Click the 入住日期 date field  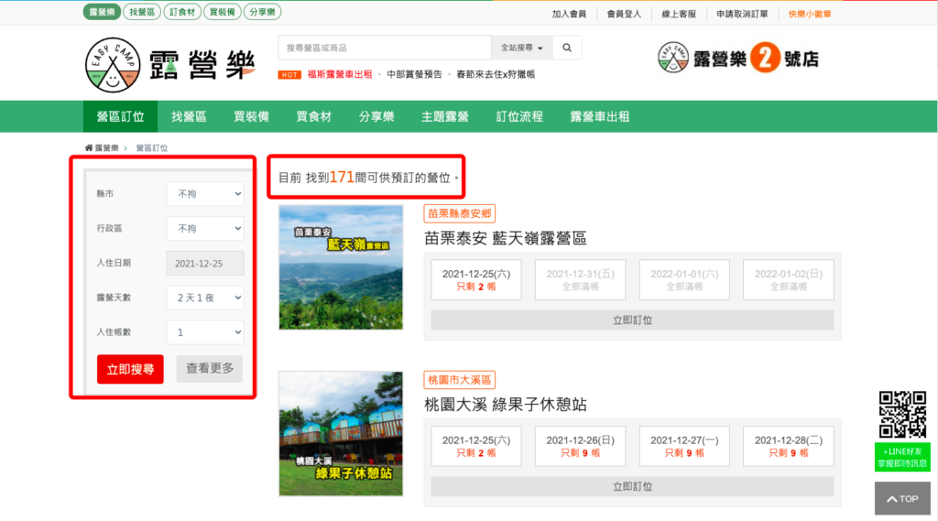tap(205, 263)
